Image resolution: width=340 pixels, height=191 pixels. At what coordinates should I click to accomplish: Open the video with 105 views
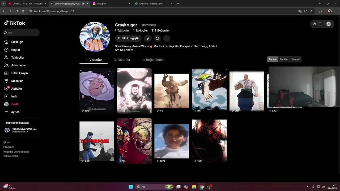[x=97, y=91]
